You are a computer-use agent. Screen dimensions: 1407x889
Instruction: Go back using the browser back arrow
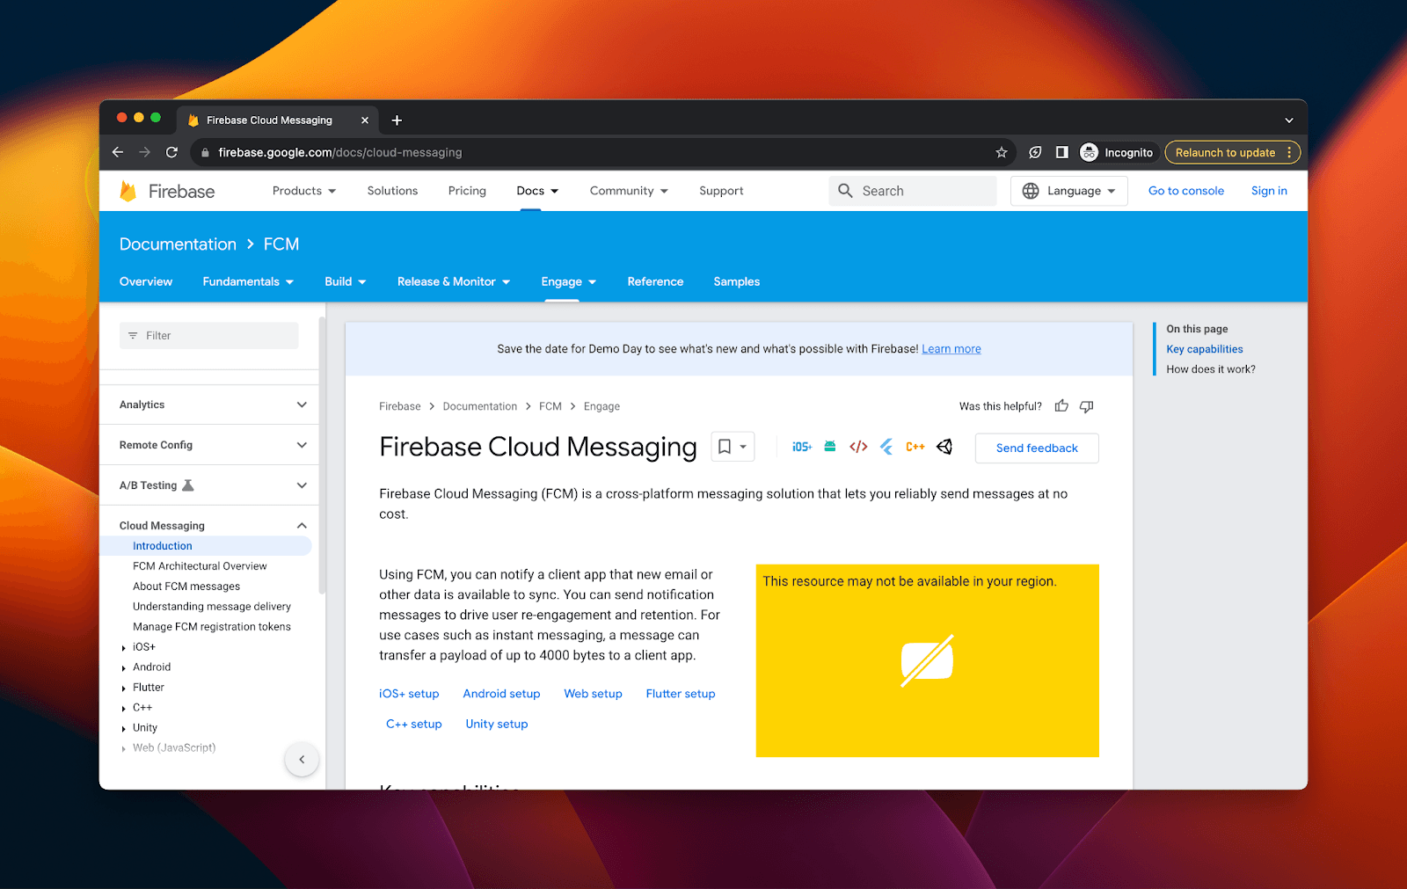118,152
